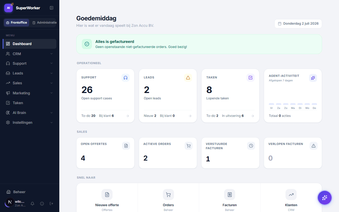339x212 pixels.
Task: Click the SuperWorker AI logo icon
Action: click(8, 8)
